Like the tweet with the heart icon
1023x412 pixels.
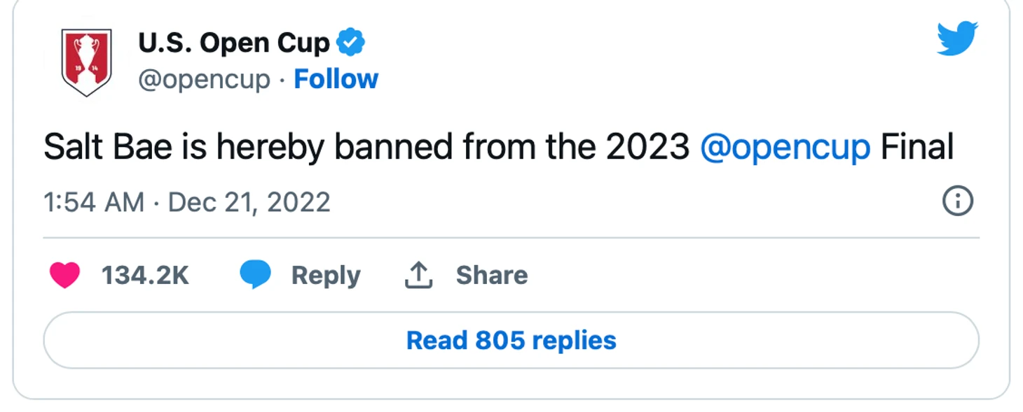pos(64,275)
